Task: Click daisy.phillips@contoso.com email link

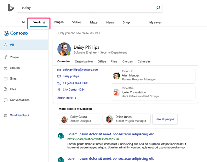Action: pos(80,70)
